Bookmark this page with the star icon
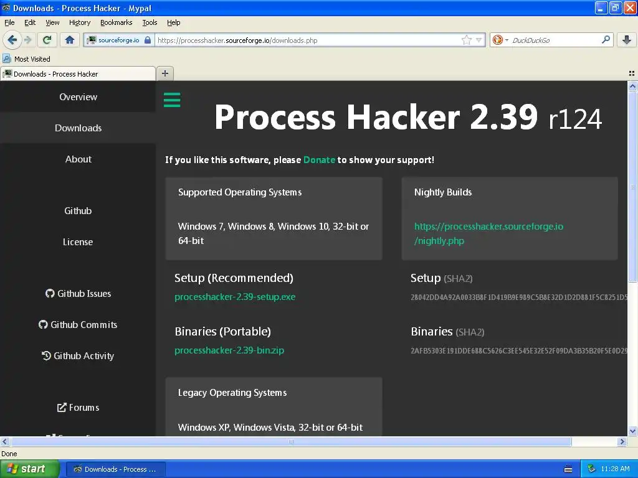The image size is (638, 478). [x=466, y=40]
